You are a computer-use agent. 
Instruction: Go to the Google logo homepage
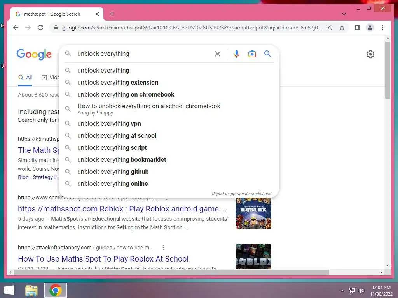tap(34, 54)
